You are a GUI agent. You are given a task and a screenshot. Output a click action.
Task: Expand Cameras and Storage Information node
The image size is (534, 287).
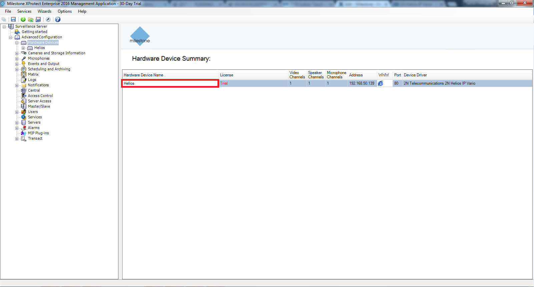[17, 53]
